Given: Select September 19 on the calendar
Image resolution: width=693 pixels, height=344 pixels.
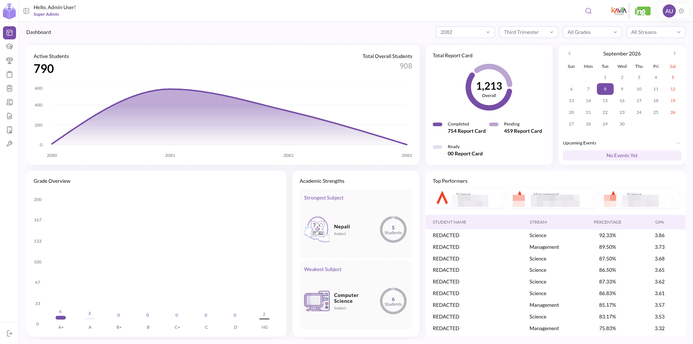Looking at the screenshot, I should [673, 101].
